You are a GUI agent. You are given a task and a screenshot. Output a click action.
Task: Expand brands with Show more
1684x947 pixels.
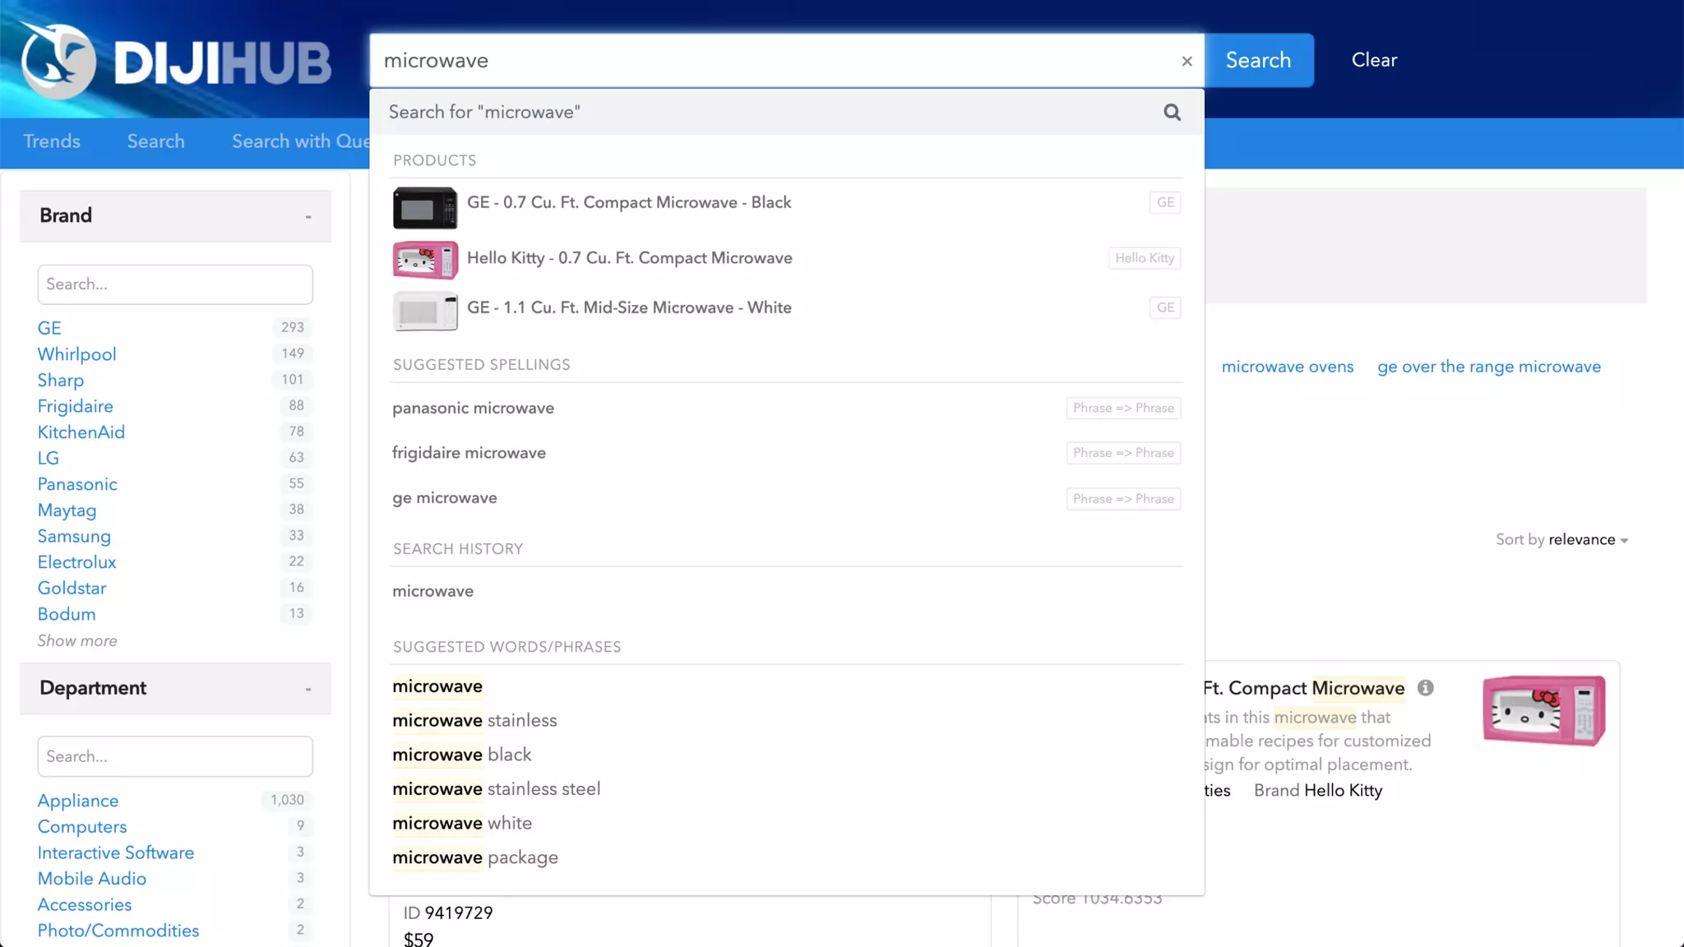click(77, 640)
